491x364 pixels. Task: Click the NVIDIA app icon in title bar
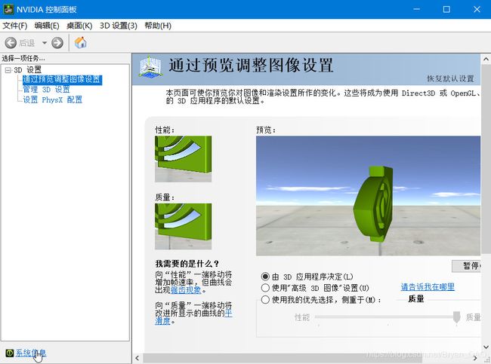8,9
